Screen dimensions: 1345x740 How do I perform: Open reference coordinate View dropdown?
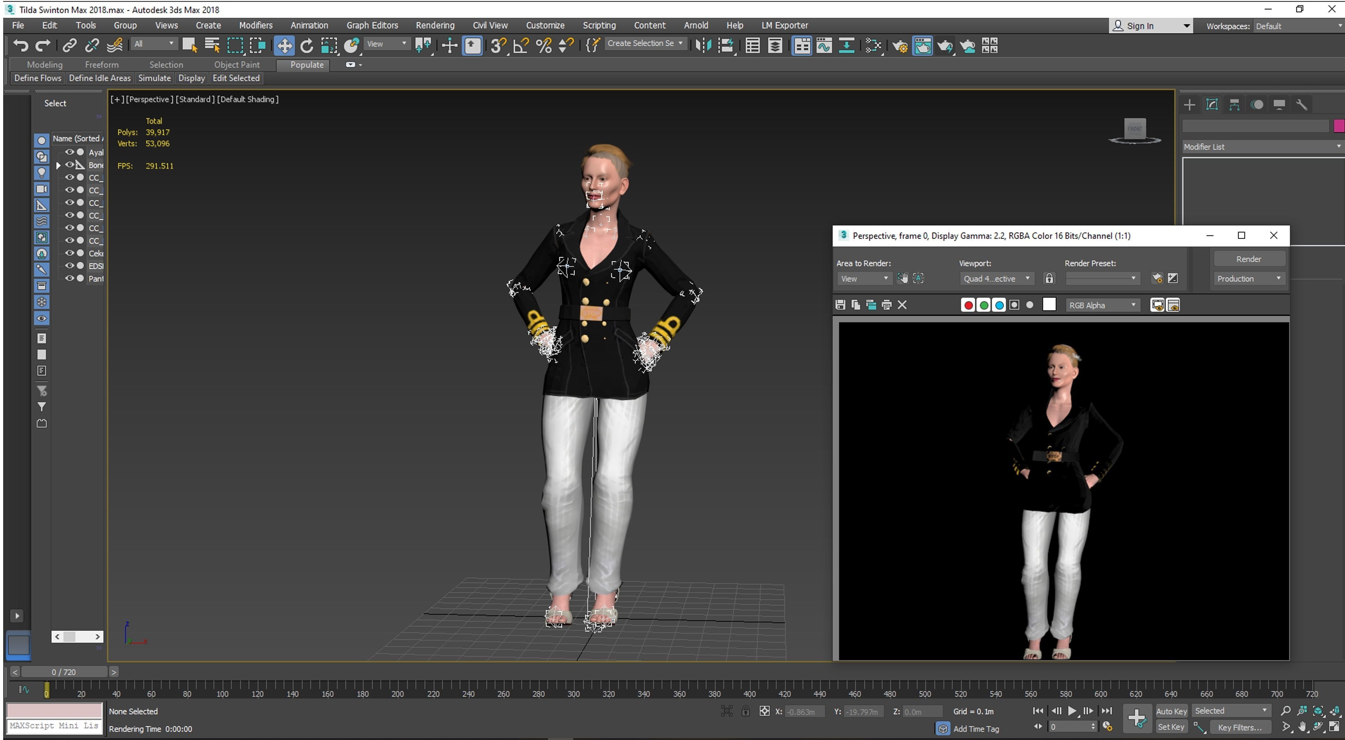pos(386,44)
